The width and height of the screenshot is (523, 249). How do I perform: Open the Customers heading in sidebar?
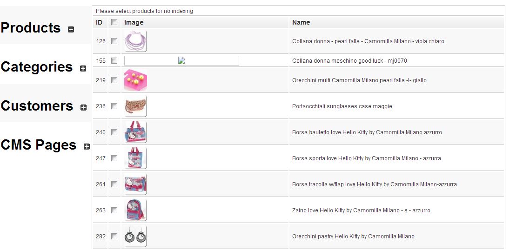(37, 106)
